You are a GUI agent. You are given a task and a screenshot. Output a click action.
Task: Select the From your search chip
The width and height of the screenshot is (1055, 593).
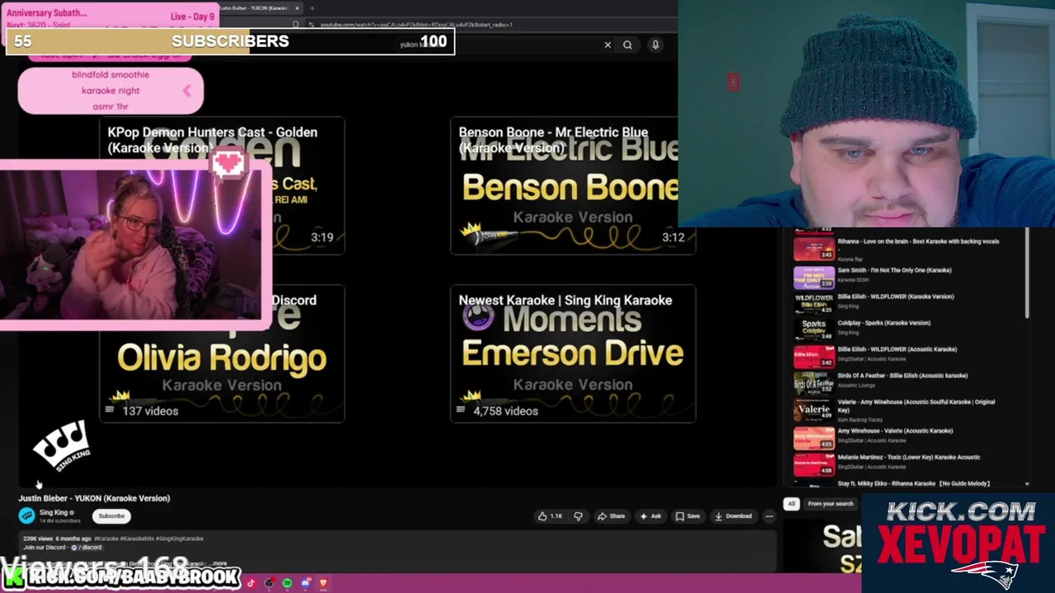(x=830, y=503)
